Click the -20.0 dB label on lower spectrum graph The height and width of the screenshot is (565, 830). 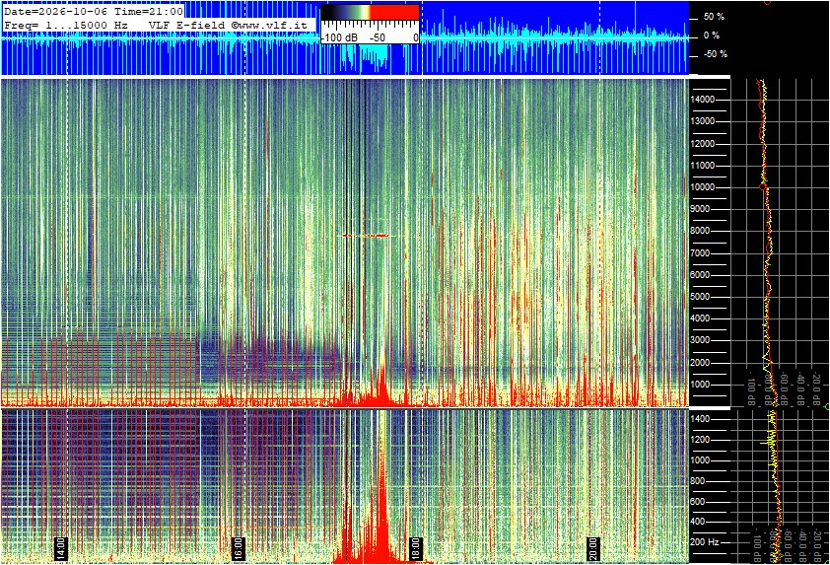(817, 545)
